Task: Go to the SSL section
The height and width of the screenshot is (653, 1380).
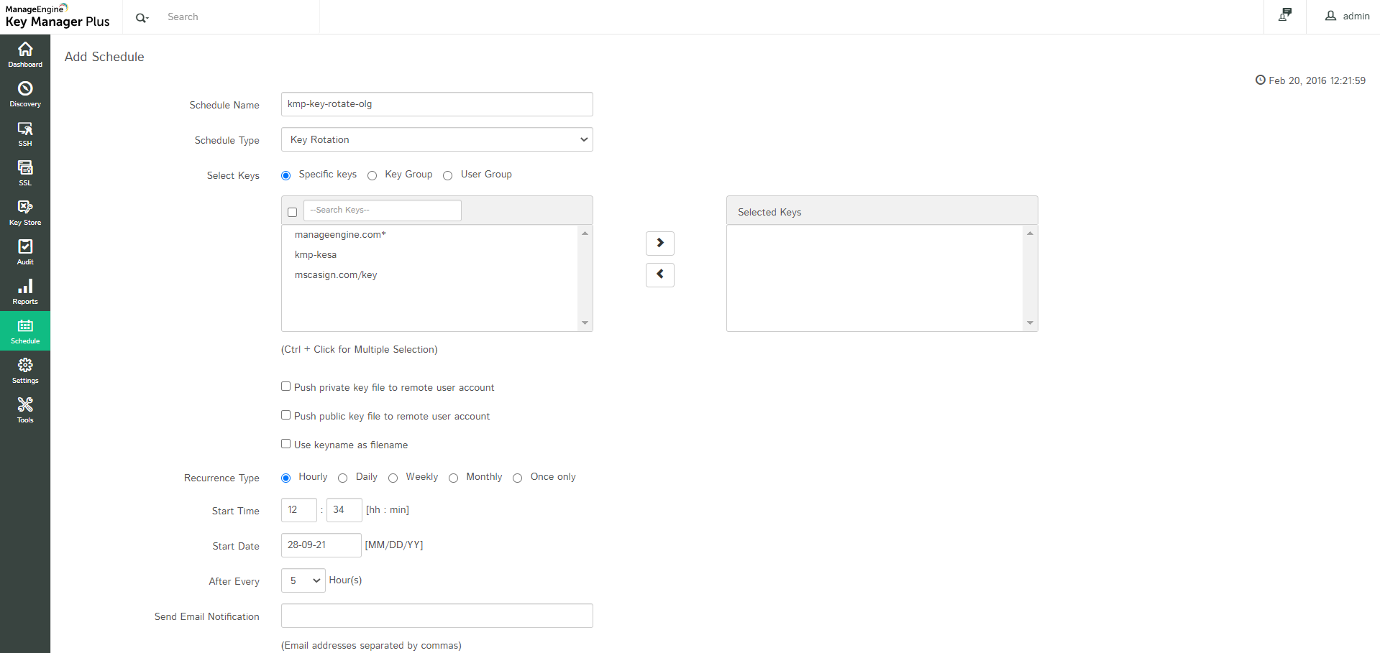Action: (25, 172)
